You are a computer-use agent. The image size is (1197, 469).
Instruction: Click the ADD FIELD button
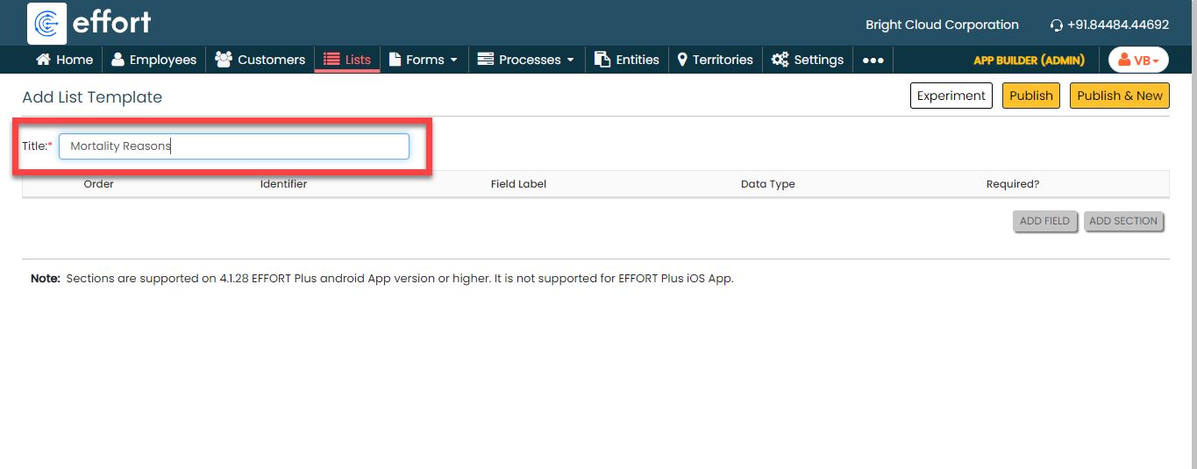(1044, 221)
